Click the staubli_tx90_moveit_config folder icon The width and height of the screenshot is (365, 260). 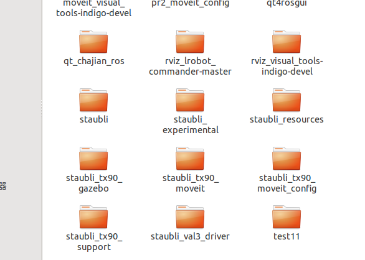[287, 159]
